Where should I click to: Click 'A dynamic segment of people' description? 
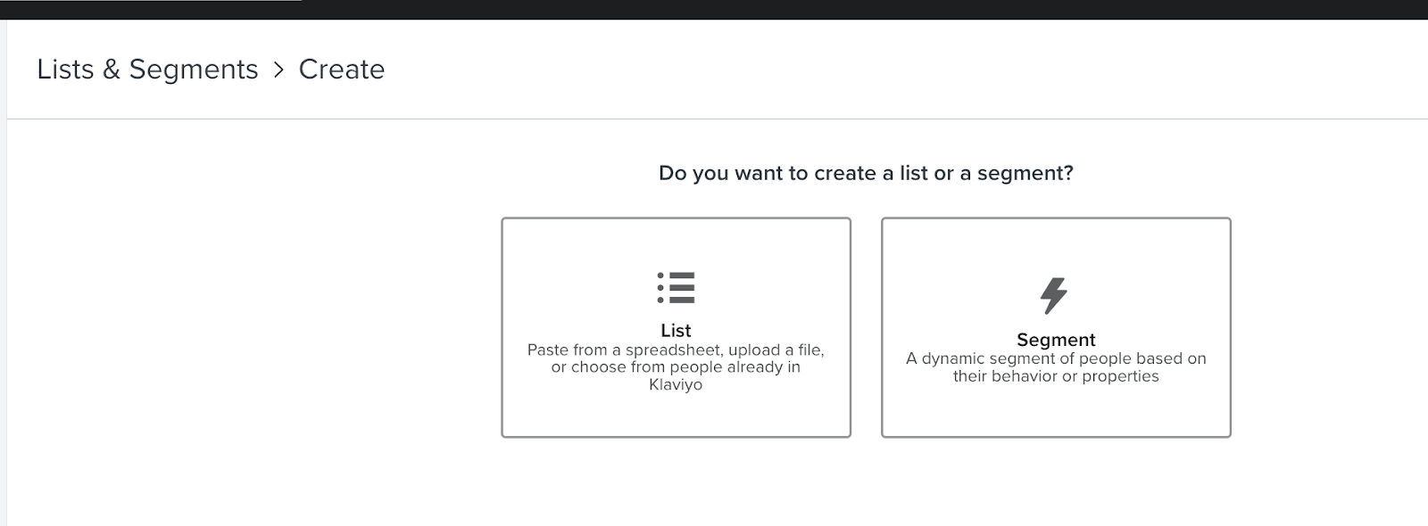click(x=1056, y=358)
